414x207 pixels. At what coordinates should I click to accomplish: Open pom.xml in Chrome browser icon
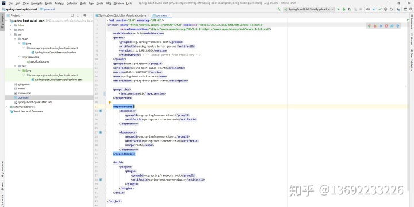[x=369, y=26]
